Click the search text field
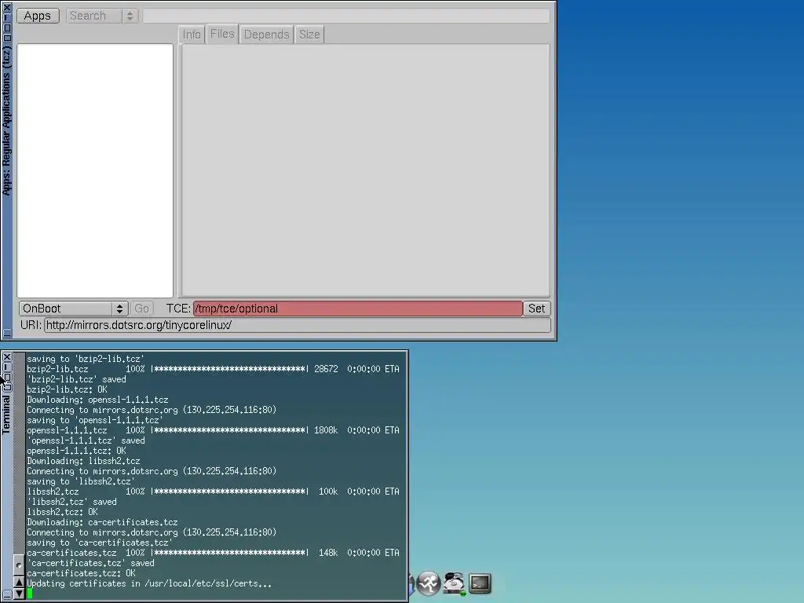The height and width of the screenshot is (603, 804). [x=346, y=16]
